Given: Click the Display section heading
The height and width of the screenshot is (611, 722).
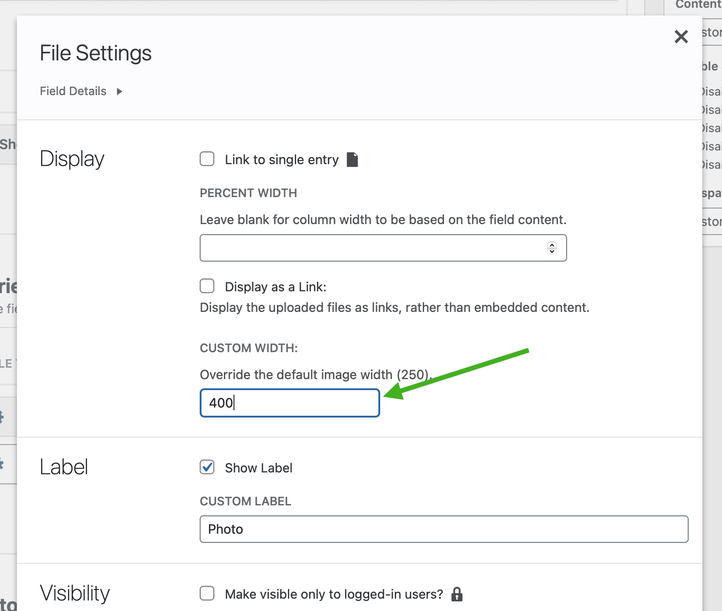Looking at the screenshot, I should pos(72,159).
